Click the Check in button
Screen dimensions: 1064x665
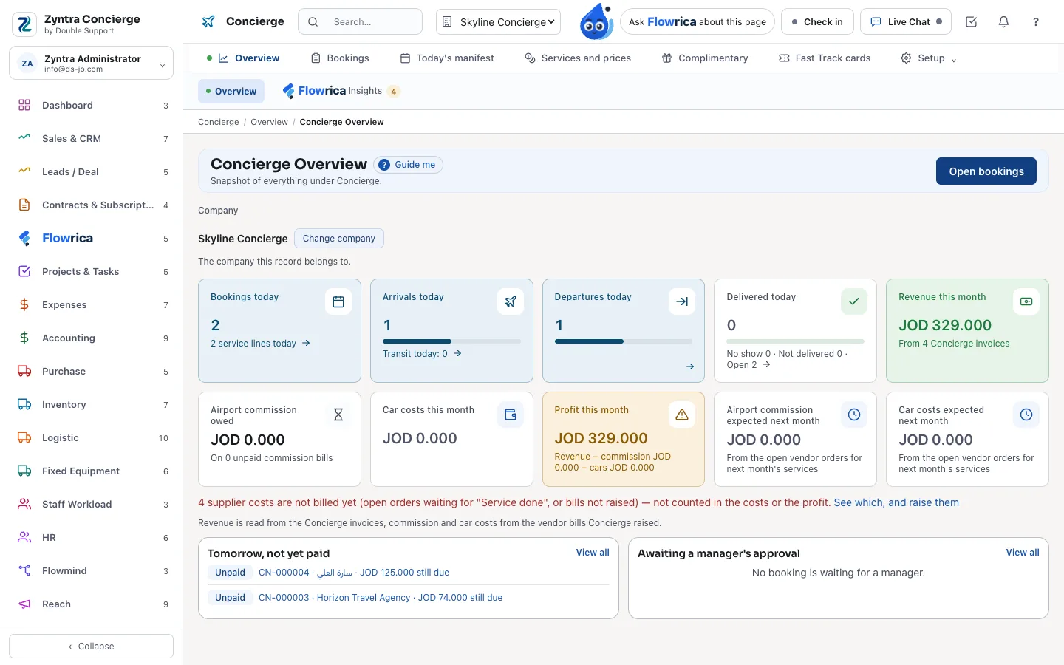[x=817, y=22]
